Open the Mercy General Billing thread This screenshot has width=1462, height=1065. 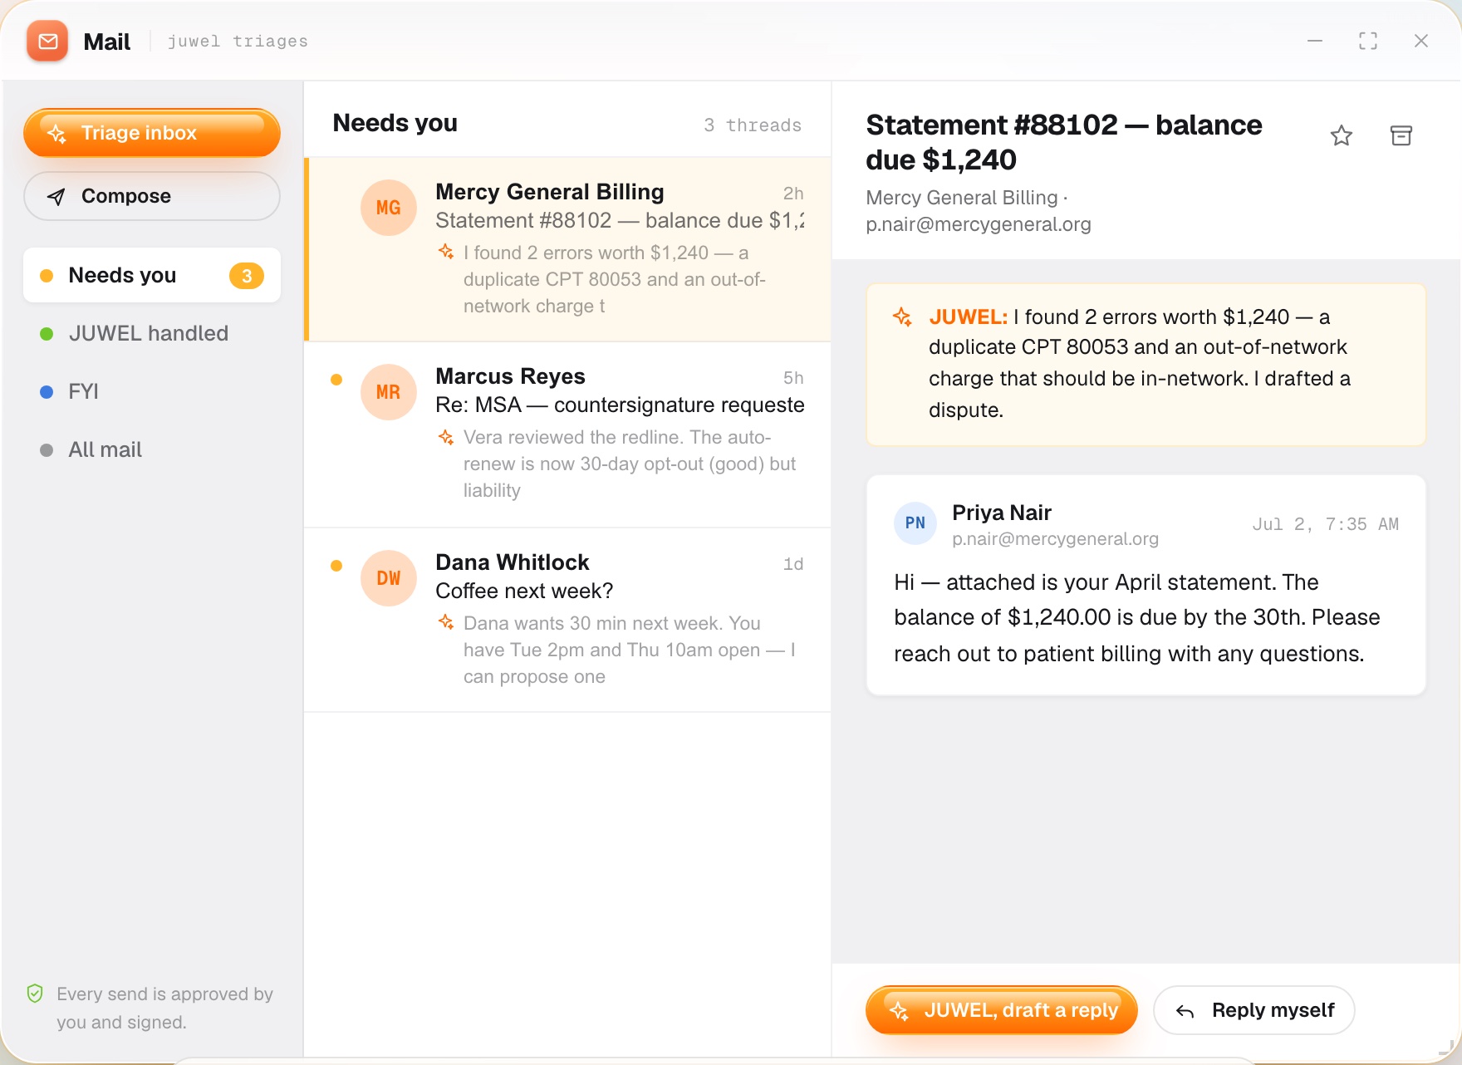pyautogui.click(x=568, y=249)
